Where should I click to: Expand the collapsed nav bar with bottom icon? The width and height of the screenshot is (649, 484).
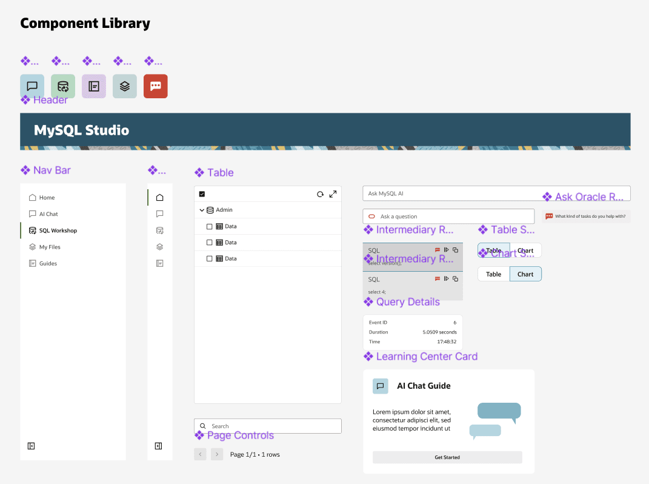point(159,446)
